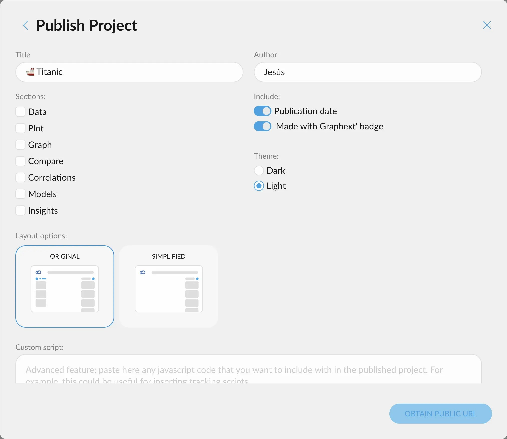
Task: Choose the Original layout thumbnail
Action: point(65,286)
